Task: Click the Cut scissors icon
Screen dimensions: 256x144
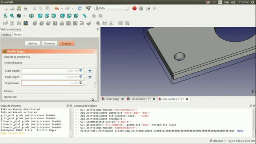Action: 34,8
